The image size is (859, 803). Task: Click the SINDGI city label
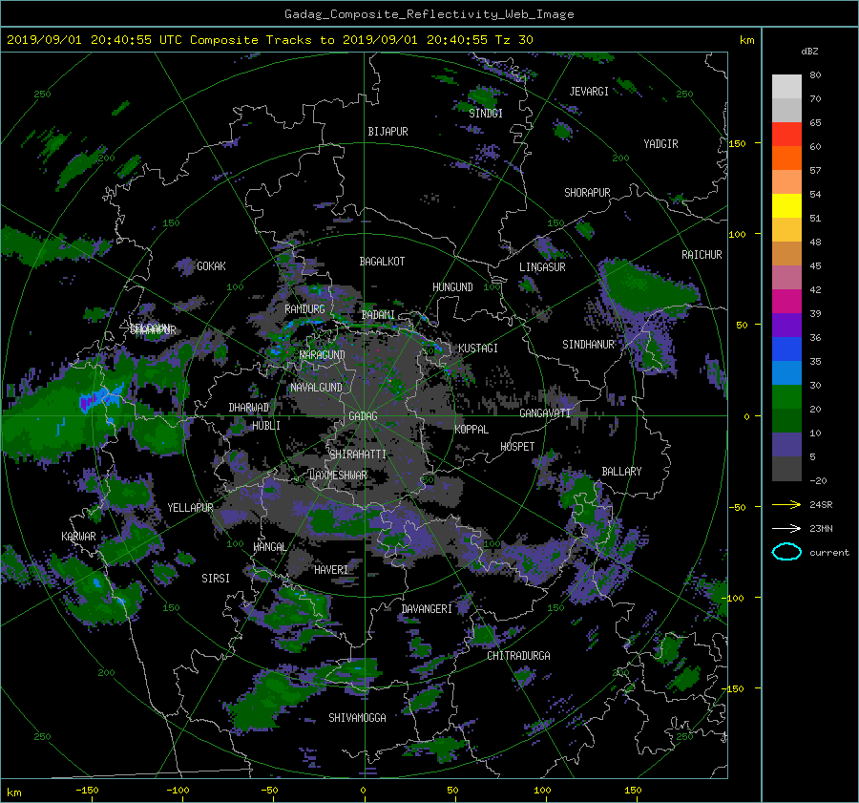[x=486, y=114]
